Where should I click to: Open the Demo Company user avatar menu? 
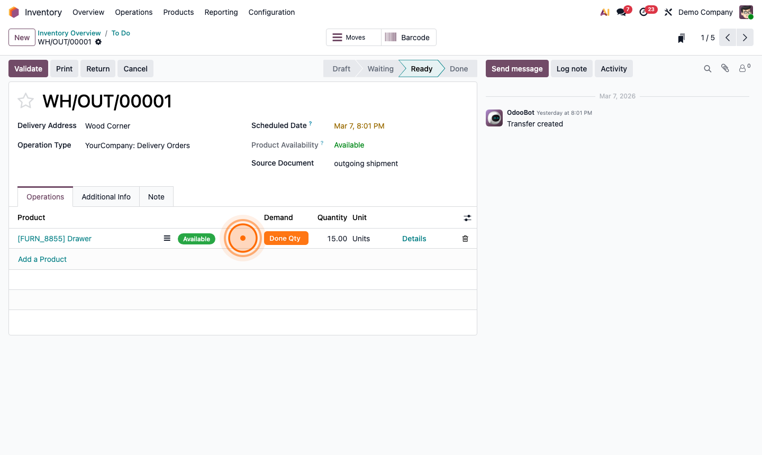click(x=746, y=12)
